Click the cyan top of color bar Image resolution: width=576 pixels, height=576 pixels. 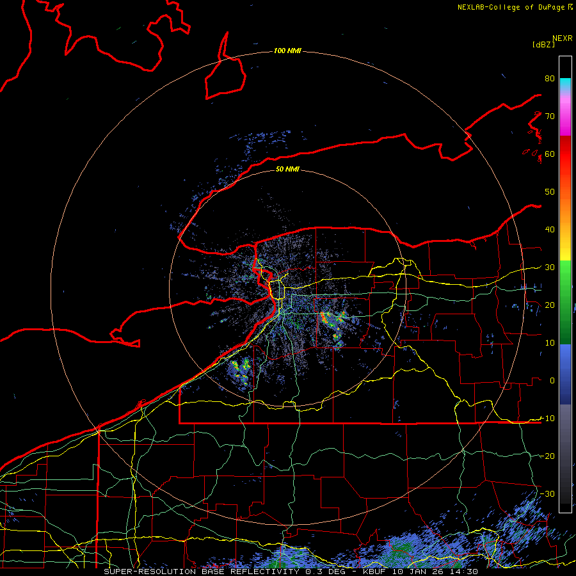point(565,83)
